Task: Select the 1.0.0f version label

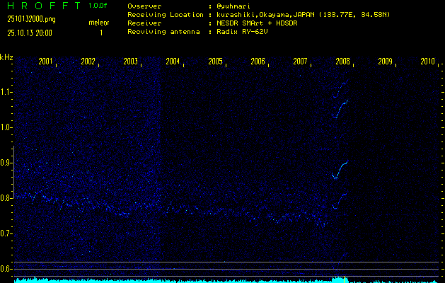Action: click(x=98, y=6)
